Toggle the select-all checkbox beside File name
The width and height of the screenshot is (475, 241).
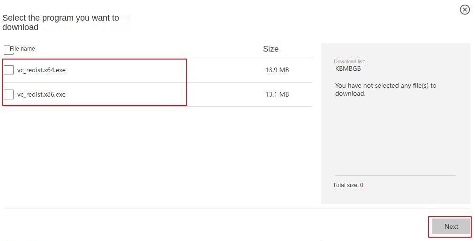coord(7,49)
